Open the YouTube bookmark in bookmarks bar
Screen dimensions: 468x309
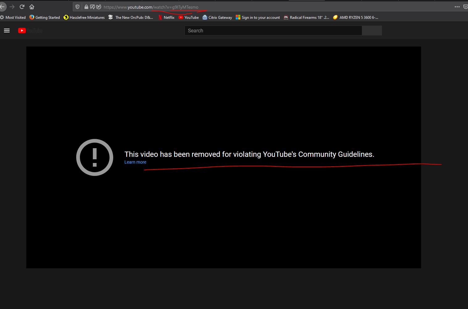click(188, 18)
